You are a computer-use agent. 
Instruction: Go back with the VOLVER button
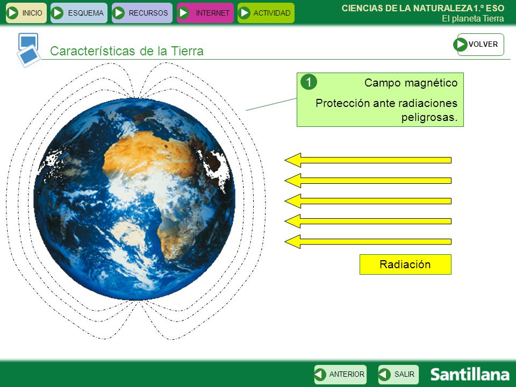[481, 45]
